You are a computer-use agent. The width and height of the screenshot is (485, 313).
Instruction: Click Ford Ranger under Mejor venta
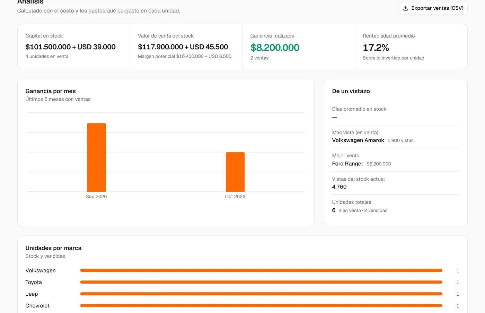pos(347,164)
